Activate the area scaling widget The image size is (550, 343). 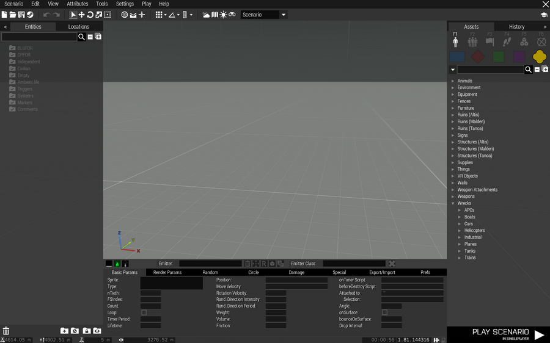(x=108, y=15)
